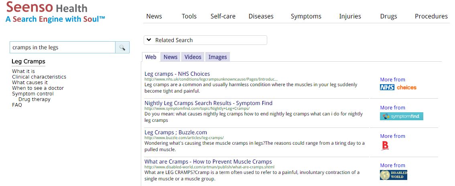Screen dimensions: 455x186
Task: Expand the Related Search dropdown
Action: tap(205, 40)
